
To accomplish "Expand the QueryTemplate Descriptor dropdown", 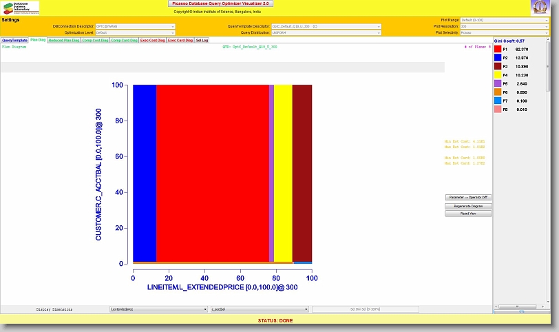I will [x=326, y=26].
